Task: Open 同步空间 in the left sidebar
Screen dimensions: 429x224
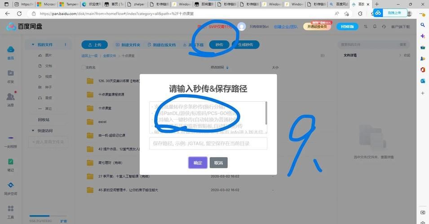Action: pyautogui.click(x=10, y=189)
